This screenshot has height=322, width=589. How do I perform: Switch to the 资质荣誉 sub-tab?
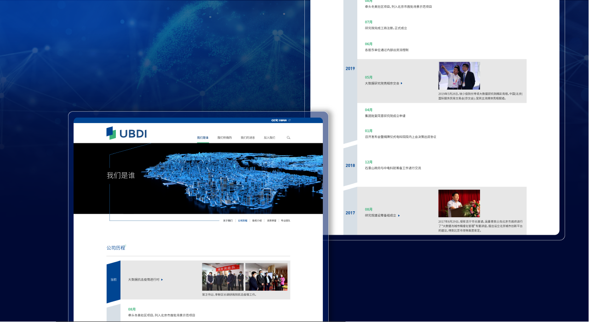click(272, 220)
